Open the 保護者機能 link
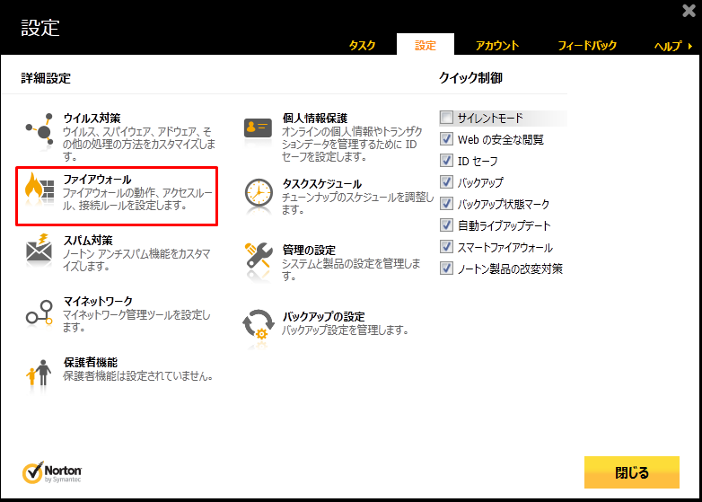Screen dimensions: 702x502 point(91,362)
